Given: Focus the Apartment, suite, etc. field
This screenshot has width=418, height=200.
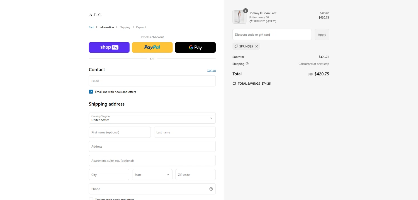Looking at the screenshot, I should tap(152, 160).
